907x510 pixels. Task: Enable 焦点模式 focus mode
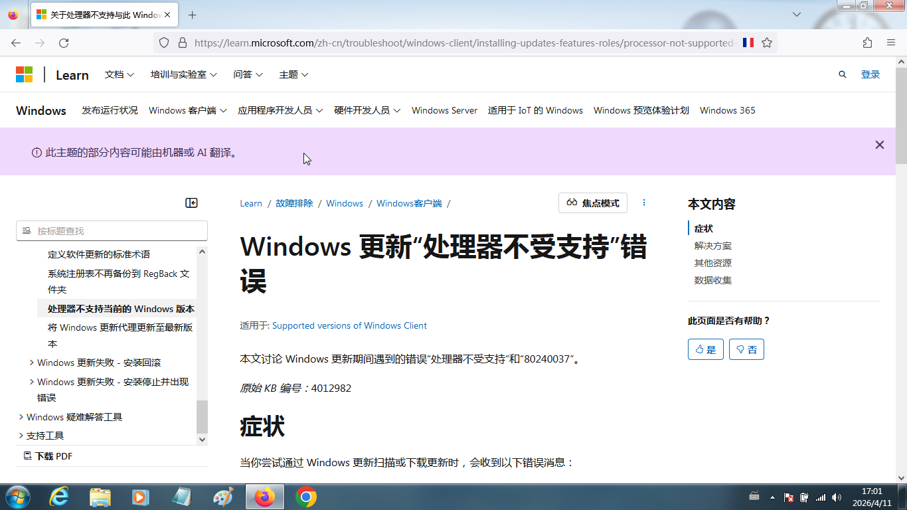point(592,203)
